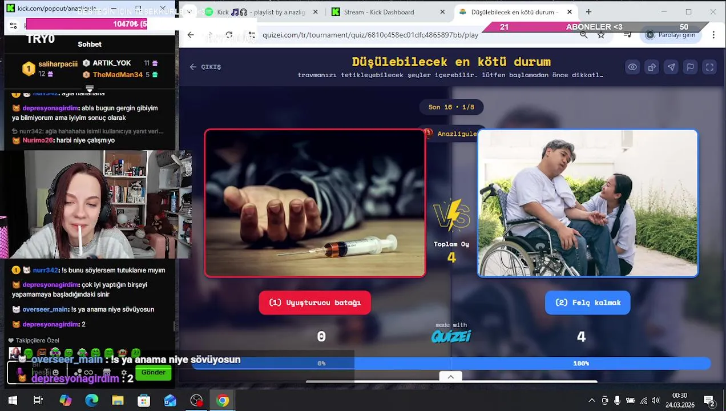This screenshot has height=411, width=726.
Task: Click the infinity icon in chat bar
Action: click(88, 373)
